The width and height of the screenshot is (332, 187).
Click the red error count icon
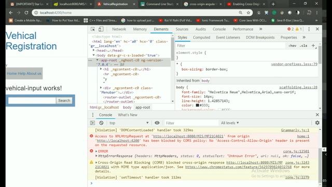[x=289, y=29]
